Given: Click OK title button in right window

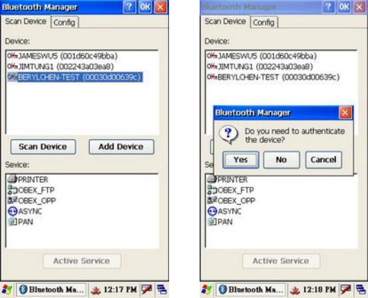Looking at the screenshot, I should [x=344, y=7].
